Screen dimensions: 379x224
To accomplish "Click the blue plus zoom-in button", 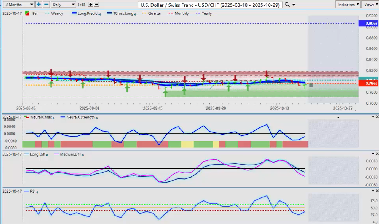I will click(x=39, y=5).
